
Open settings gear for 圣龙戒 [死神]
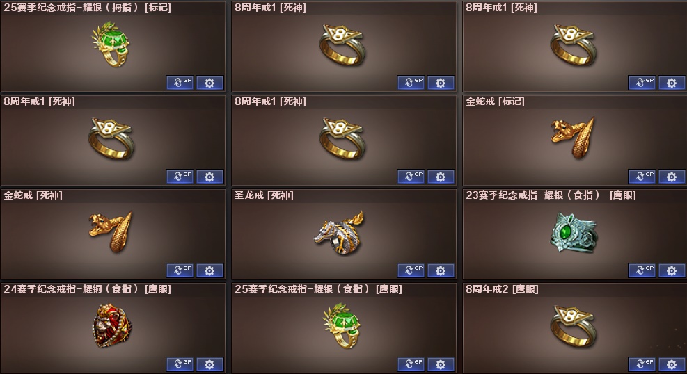coord(441,270)
